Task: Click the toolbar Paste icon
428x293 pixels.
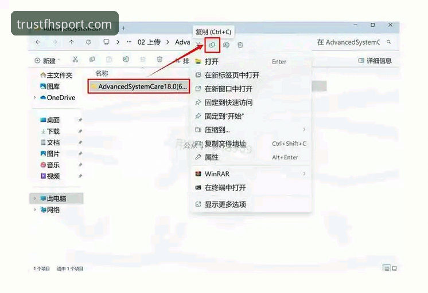Action: pyautogui.click(x=109, y=60)
